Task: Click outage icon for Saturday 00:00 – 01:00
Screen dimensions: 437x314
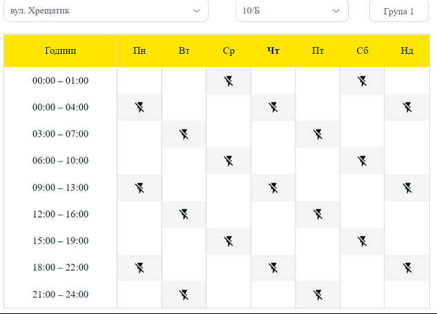Action: (x=362, y=81)
